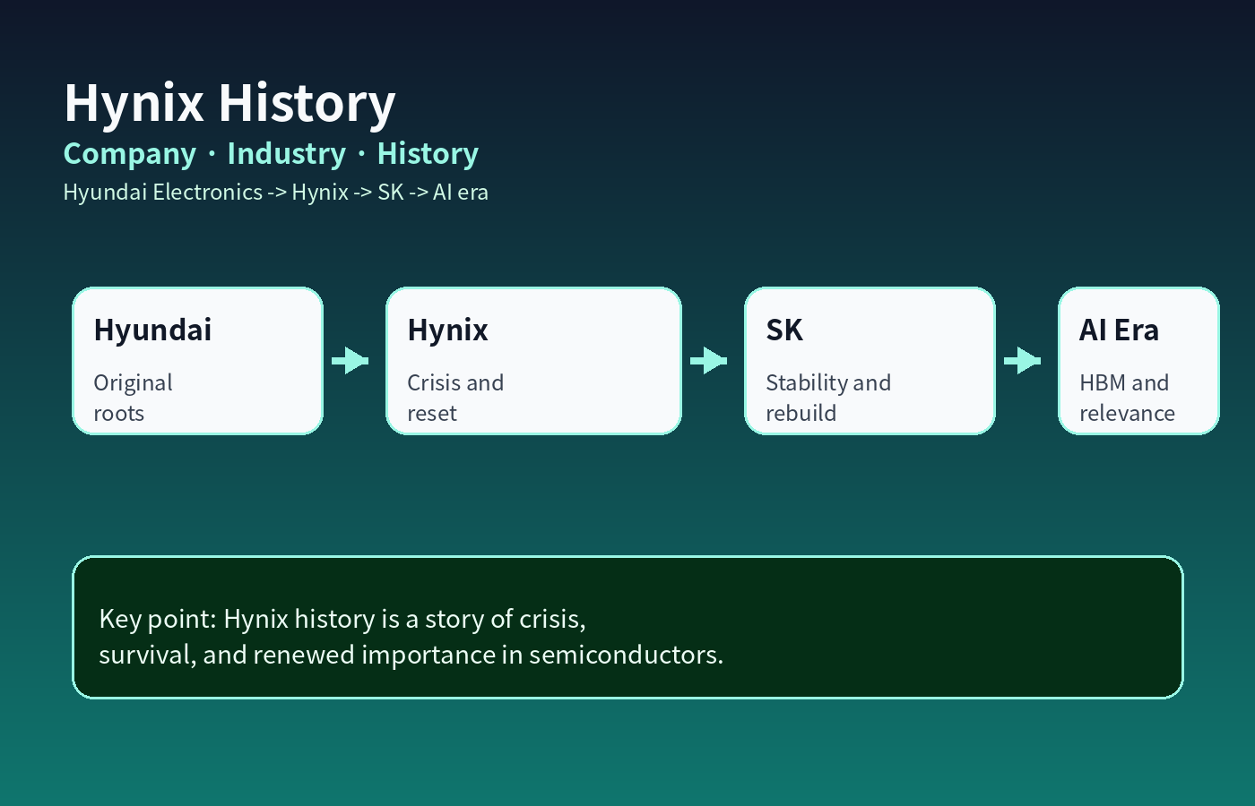Click the HBM and relevance description
The width and height of the screenshot is (1255, 806).
pyautogui.click(x=1127, y=398)
